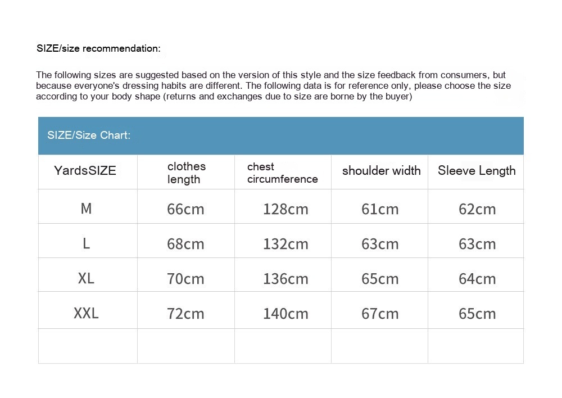
Task: Click the 140cm chest circumference cell
Action: pyautogui.click(x=285, y=314)
